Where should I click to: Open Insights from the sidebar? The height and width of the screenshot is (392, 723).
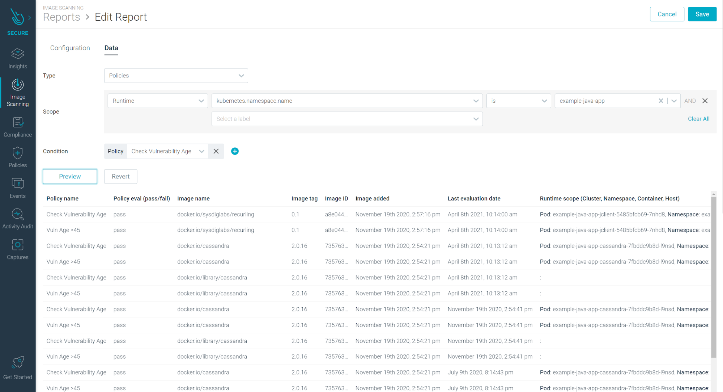pos(18,59)
